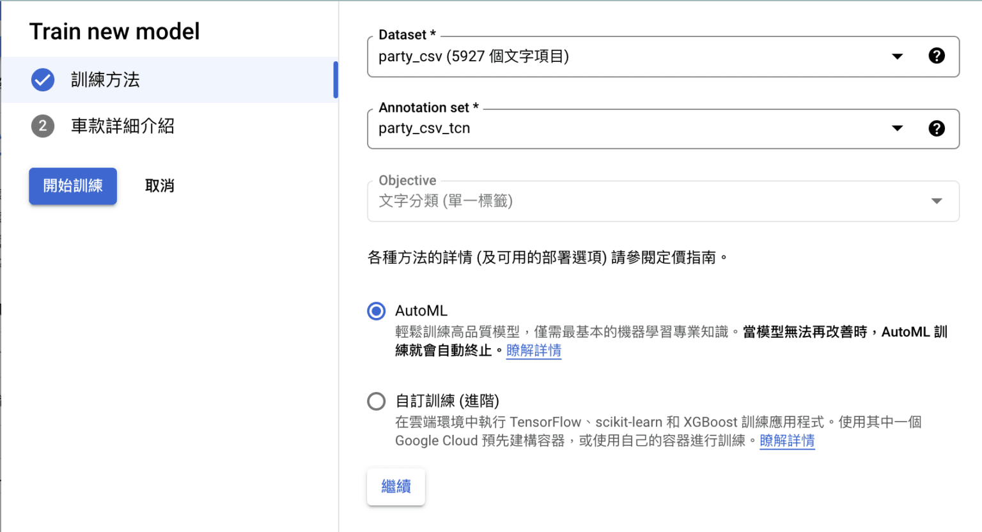Click the Annotation set help icon
The image size is (982, 532).
pos(937,128)
